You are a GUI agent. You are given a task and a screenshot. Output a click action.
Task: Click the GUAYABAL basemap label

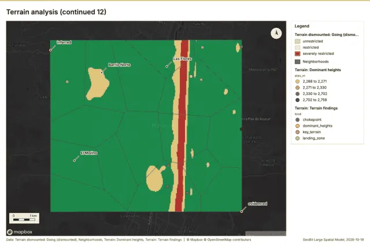(131, 216)
